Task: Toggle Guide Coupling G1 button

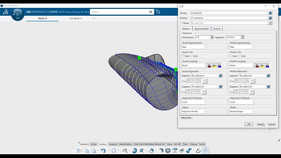Action: pyautogui.click(x=214, y=66)
